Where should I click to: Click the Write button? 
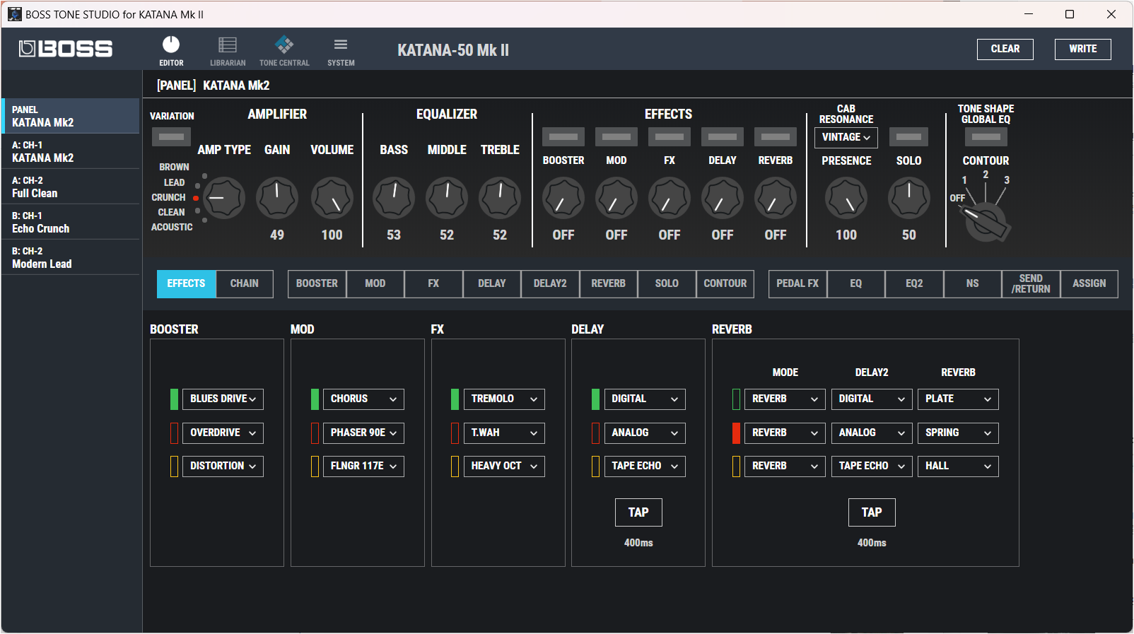(x=1083, y=49)
